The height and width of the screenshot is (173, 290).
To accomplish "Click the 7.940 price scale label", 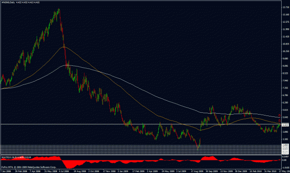I will [x=286, y=81].
